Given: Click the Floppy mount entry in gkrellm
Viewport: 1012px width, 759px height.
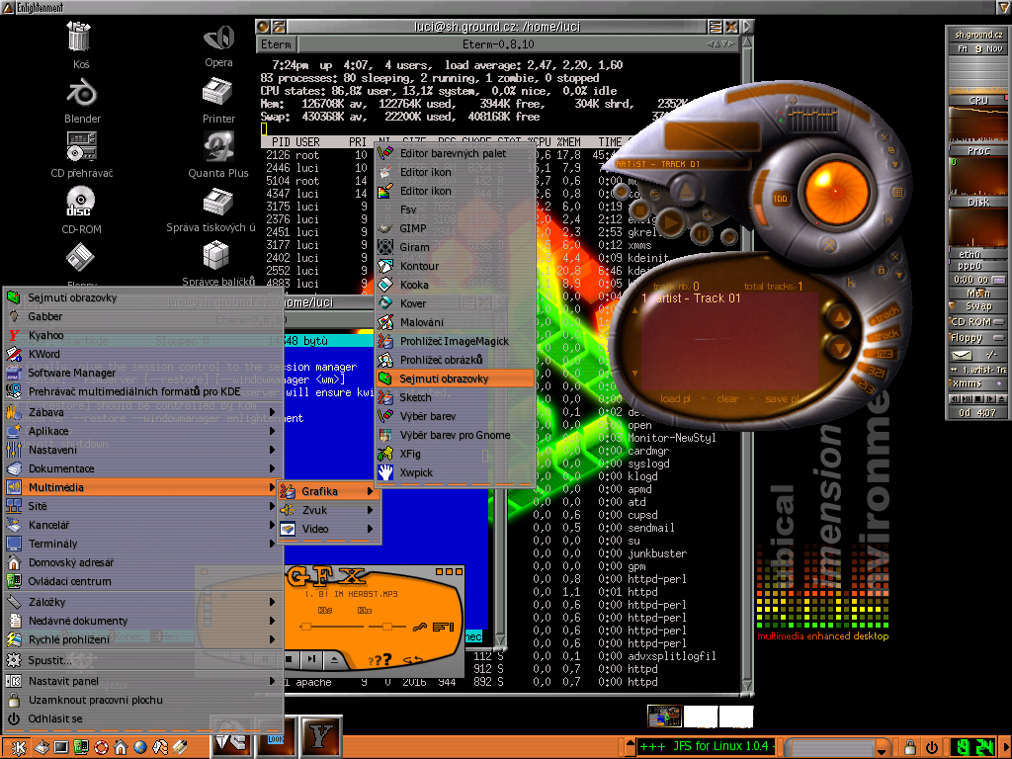Looking at the screenshot, I should tap(977, 338).
